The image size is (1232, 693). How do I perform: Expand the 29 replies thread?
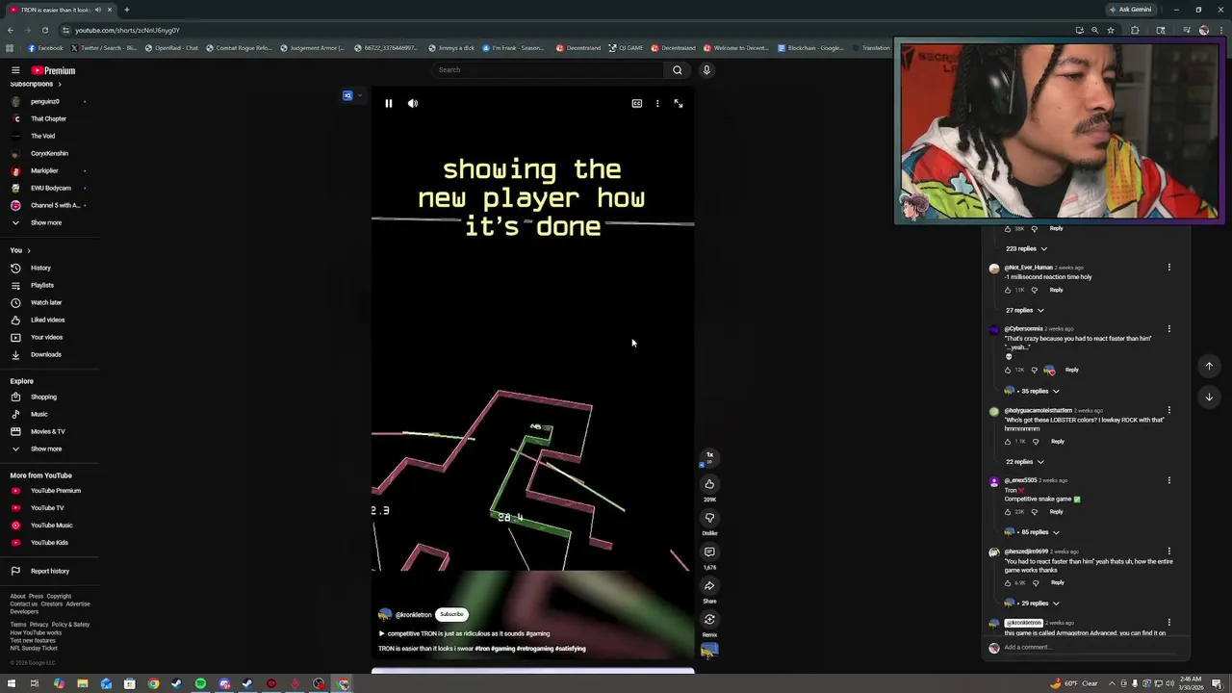click(1040, 603)
